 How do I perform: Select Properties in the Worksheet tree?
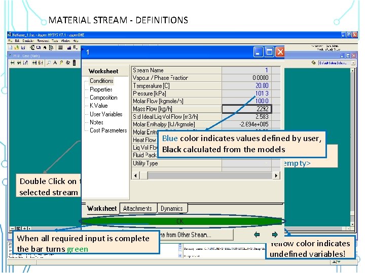click(x=101, y=89)
